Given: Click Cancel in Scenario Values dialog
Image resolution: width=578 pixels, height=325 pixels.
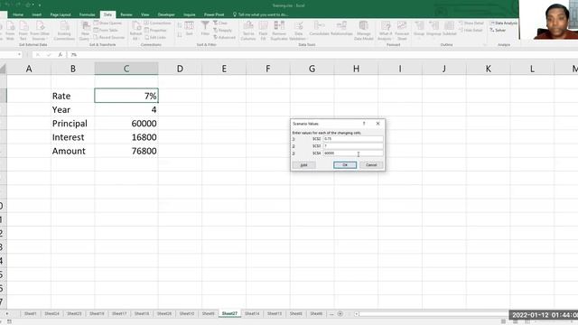Looking at the screenshot, I should [x=371, y=164].
